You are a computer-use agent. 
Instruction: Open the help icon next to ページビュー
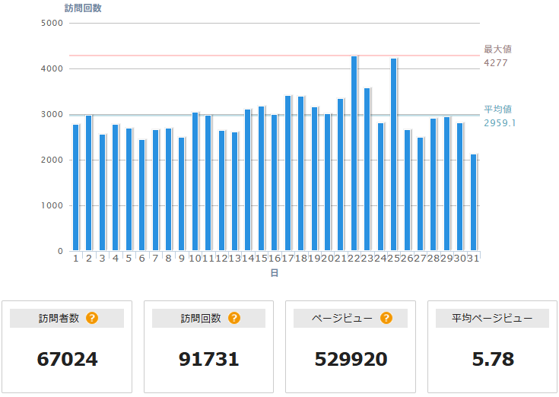386,318
